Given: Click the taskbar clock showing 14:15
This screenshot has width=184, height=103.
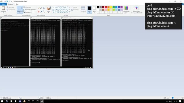Looking at the screenshot, I should (175, 101).
